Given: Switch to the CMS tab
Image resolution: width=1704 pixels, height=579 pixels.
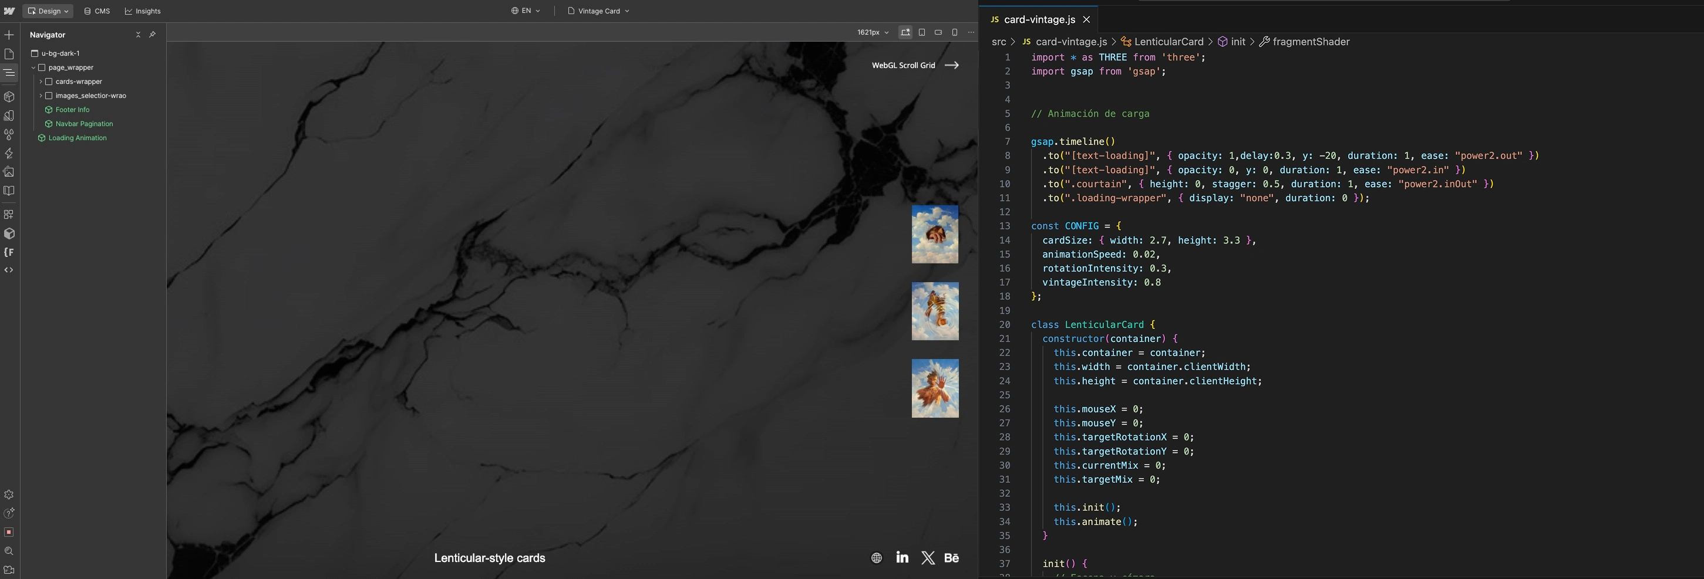Looking at the screenshot, I should [97, 11].
